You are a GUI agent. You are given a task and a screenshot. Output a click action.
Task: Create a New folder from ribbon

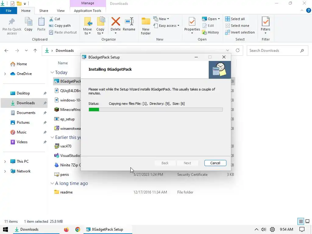146,26
